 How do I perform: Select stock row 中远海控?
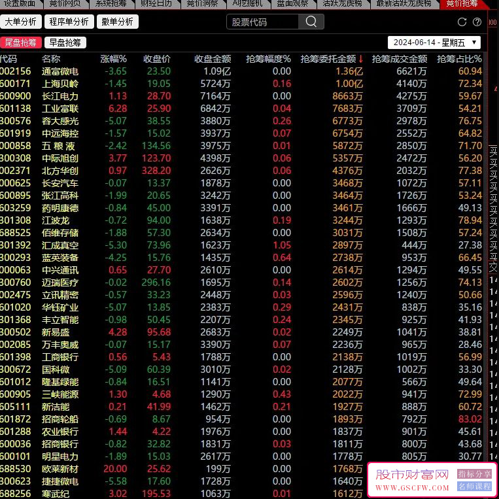241,133
